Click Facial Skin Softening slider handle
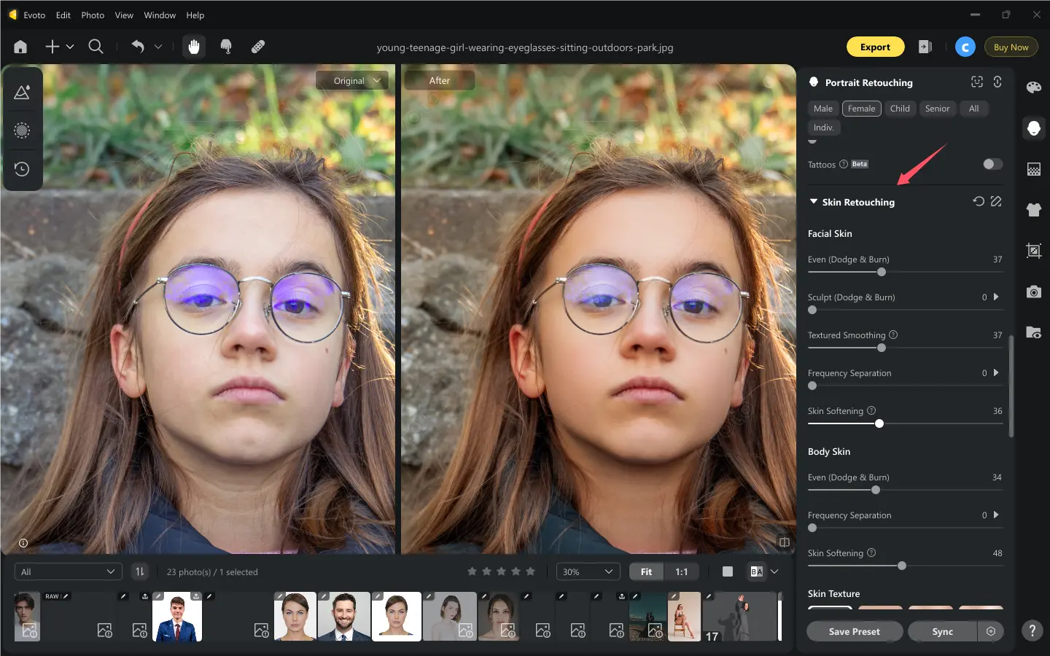1050x656 pixels. pyautogui.click(x=879, y=423)
